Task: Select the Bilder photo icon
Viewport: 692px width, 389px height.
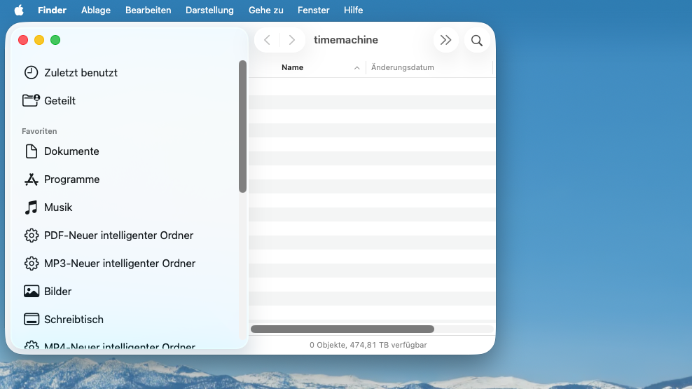Action: pyautogui.click(x=31, y=292)
